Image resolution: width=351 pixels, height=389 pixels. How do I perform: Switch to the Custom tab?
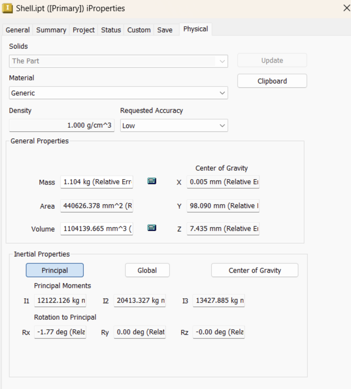139,30
